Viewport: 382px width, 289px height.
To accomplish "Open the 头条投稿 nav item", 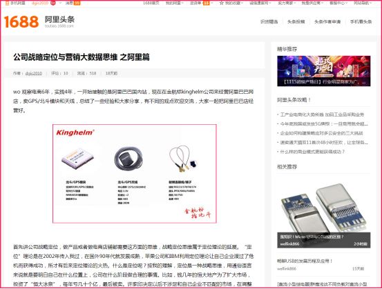I will click(296, 21).
